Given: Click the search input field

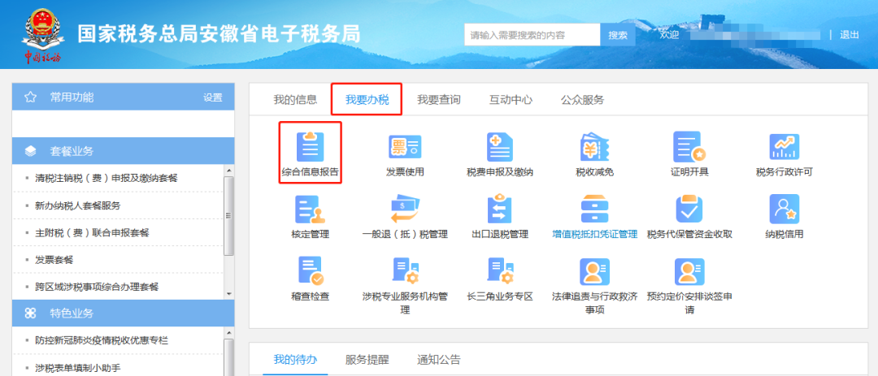Looking at the screenshot, I should [x=532, y=35].
